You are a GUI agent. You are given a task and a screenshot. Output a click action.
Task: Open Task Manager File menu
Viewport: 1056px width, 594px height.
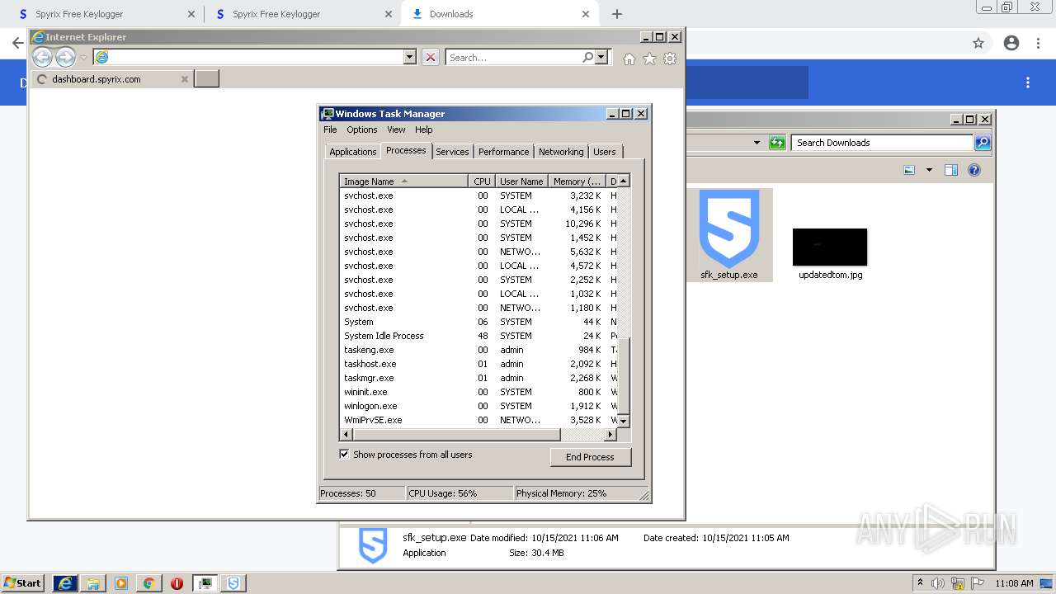tap(330, 130)
